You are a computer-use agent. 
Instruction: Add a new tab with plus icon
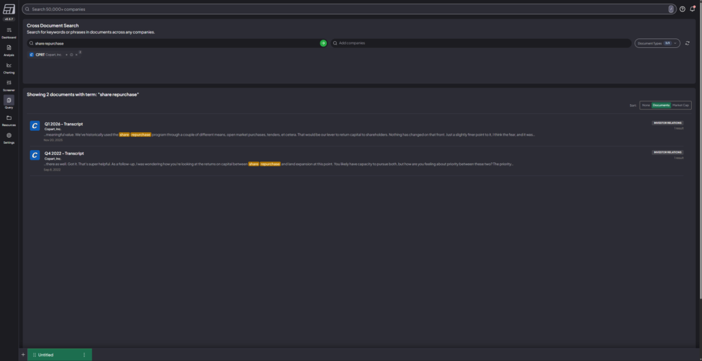click(x=23, y=355)
